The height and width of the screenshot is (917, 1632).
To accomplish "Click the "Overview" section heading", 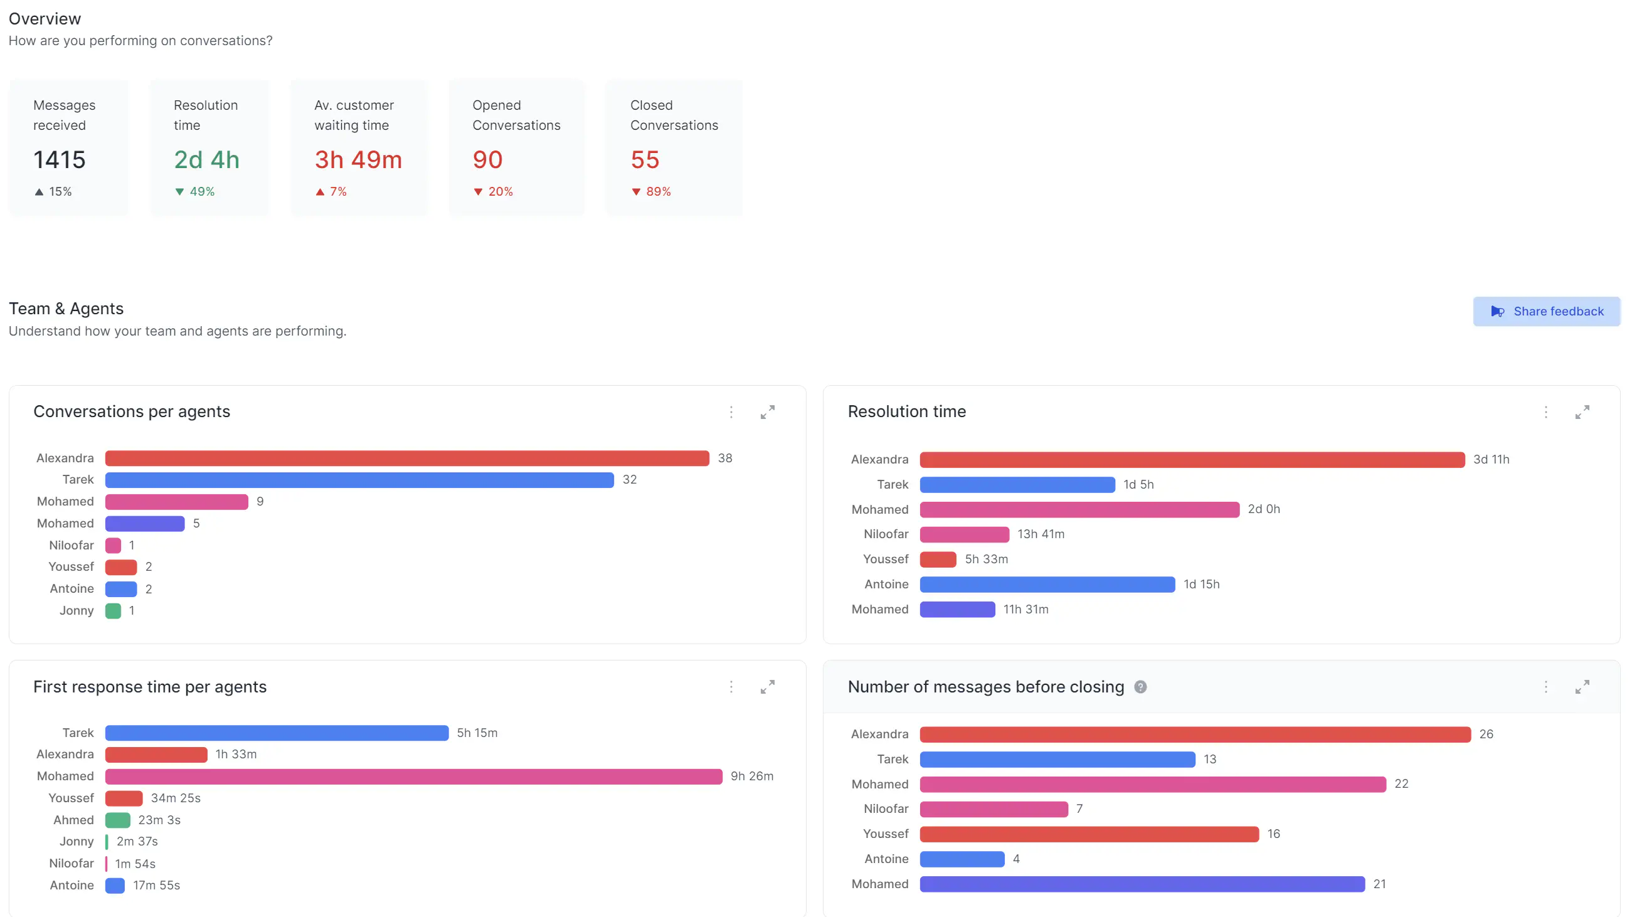I will tap(45, 18).
